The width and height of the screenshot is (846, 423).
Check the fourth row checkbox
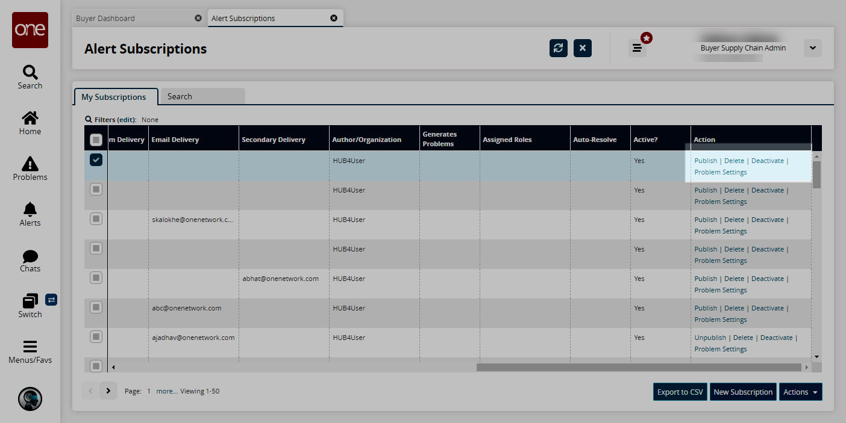coord(96,249)
